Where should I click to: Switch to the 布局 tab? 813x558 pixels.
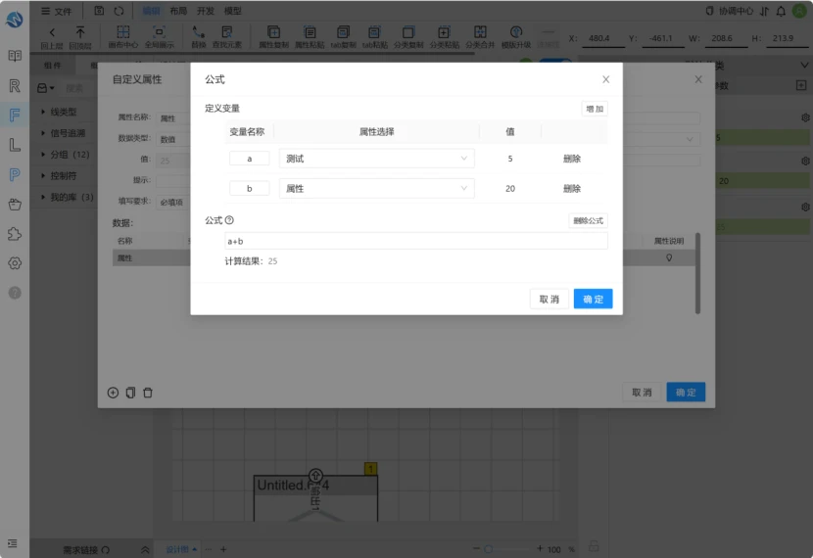(x=178, y=11)
